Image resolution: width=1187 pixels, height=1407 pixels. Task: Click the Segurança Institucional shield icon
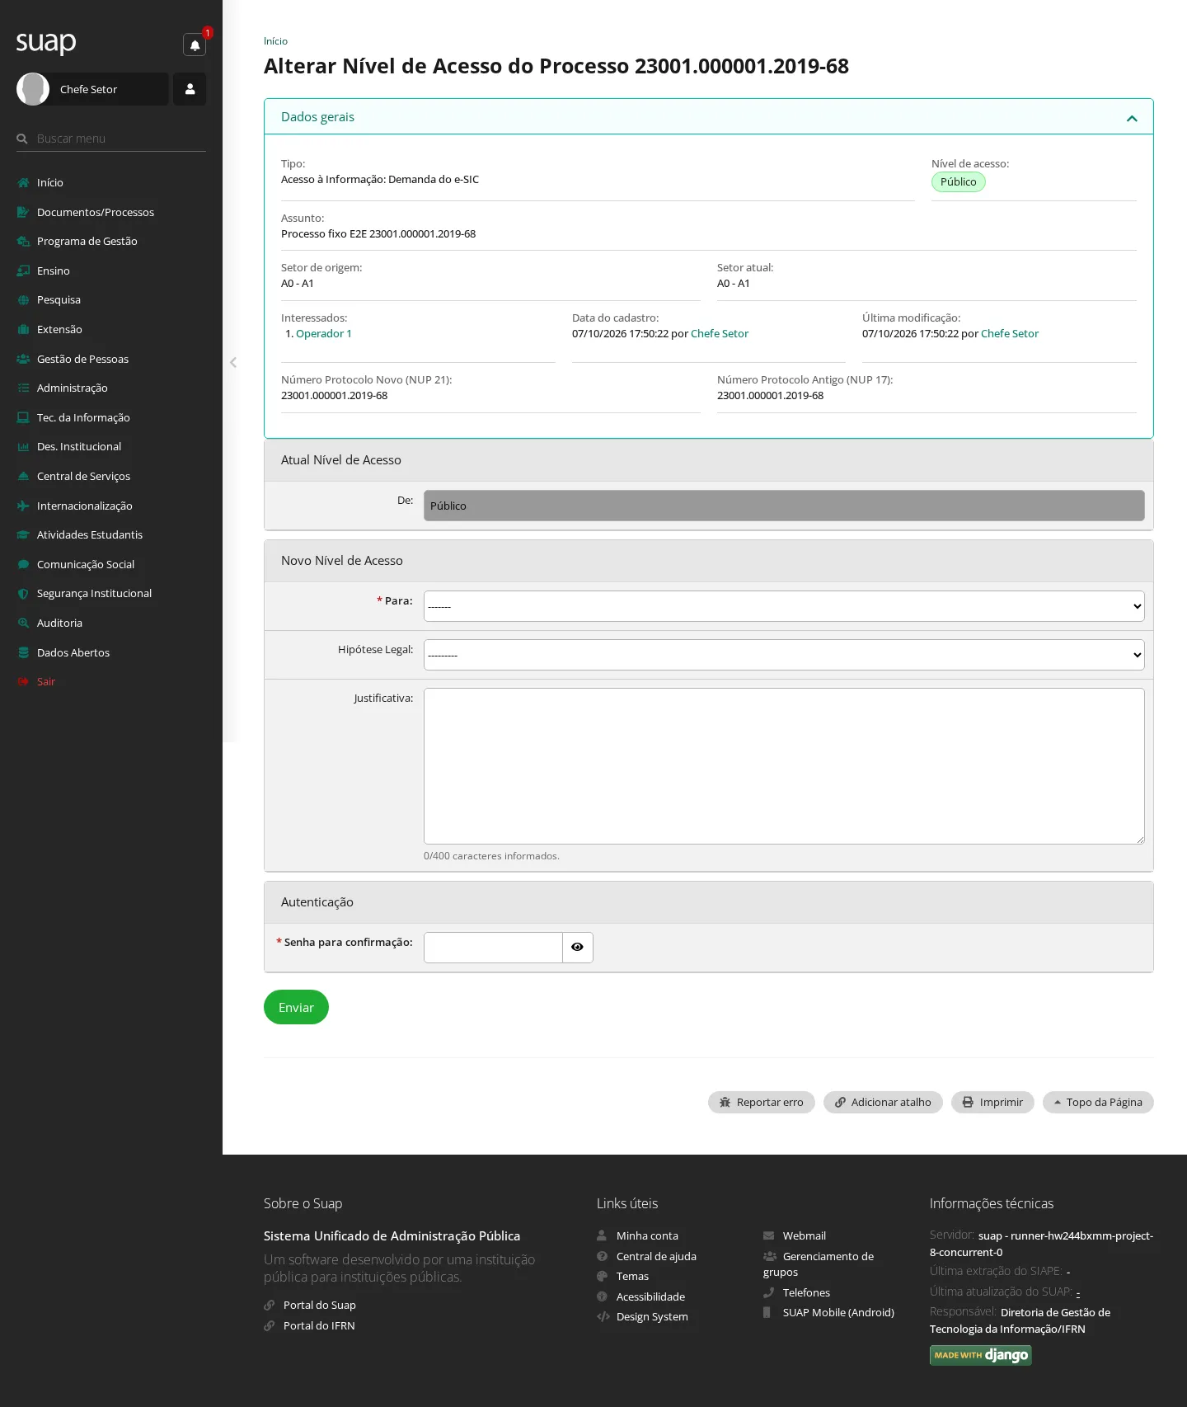click(x=23, y=594)
